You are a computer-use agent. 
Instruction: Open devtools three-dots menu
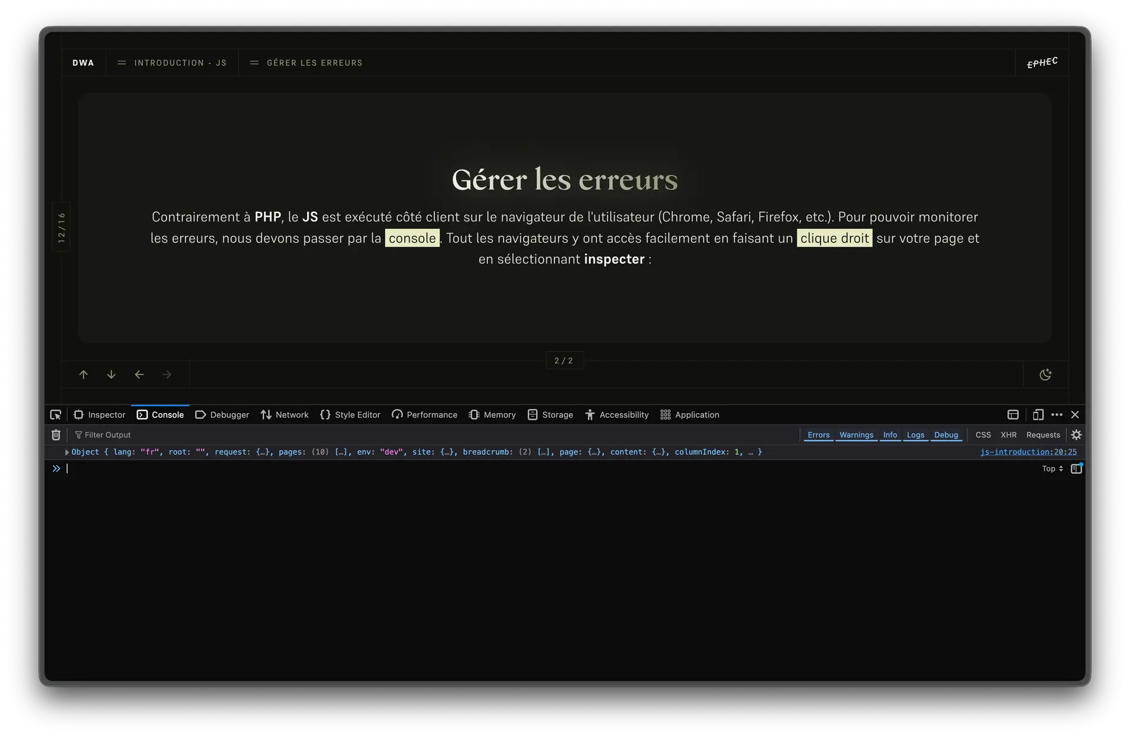pyautogui.click(x=1056, y=415)
